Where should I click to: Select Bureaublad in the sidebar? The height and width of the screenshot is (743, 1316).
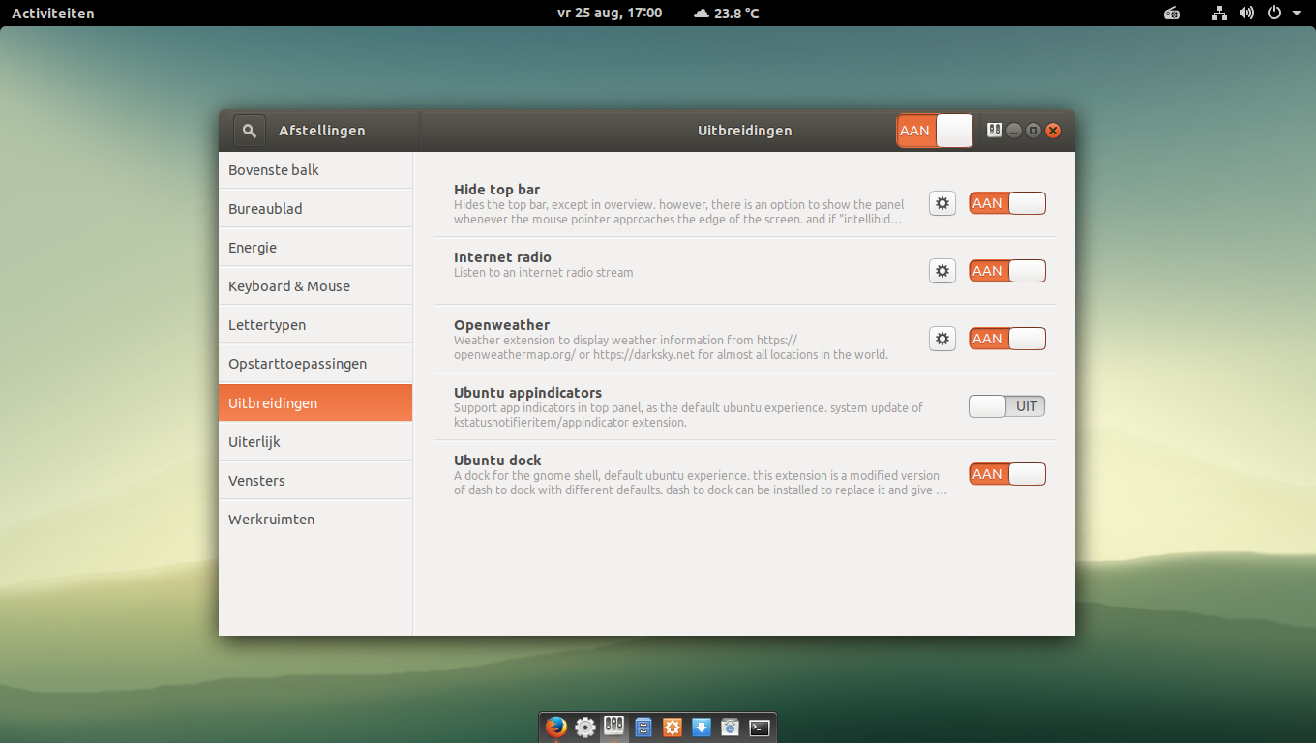pyautogui.click(x=315, y=208)
